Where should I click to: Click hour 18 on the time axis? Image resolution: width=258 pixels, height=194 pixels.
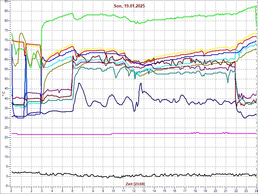(195, 190)
